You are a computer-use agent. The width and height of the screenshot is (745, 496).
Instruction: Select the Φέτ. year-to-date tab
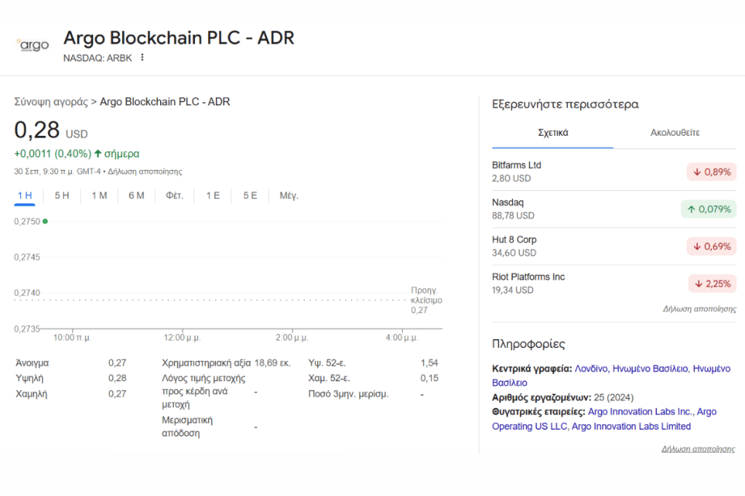tap(175, 195)
